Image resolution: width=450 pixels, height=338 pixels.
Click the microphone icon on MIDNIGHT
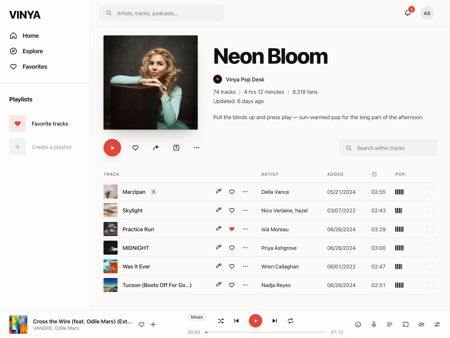pos(219,247)
